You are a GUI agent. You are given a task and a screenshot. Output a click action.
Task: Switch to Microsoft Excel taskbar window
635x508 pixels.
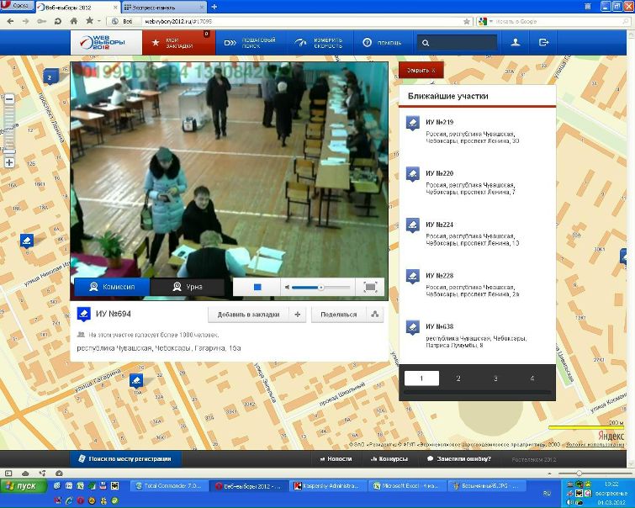point(406,486)
